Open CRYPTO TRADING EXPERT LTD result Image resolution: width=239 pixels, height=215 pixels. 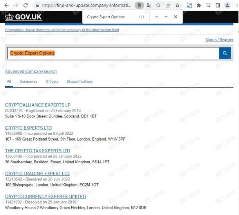pyautogui.click(x=37, y=173)
